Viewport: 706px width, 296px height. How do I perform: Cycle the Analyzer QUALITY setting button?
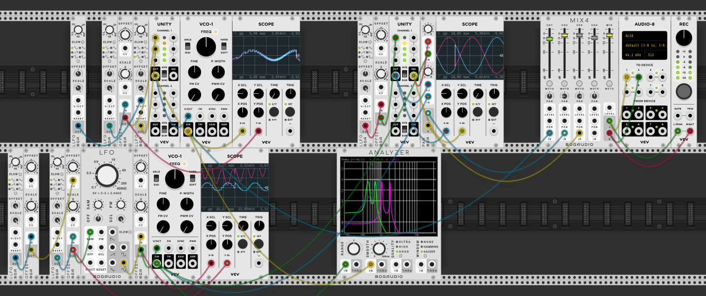tap(402, 256)
